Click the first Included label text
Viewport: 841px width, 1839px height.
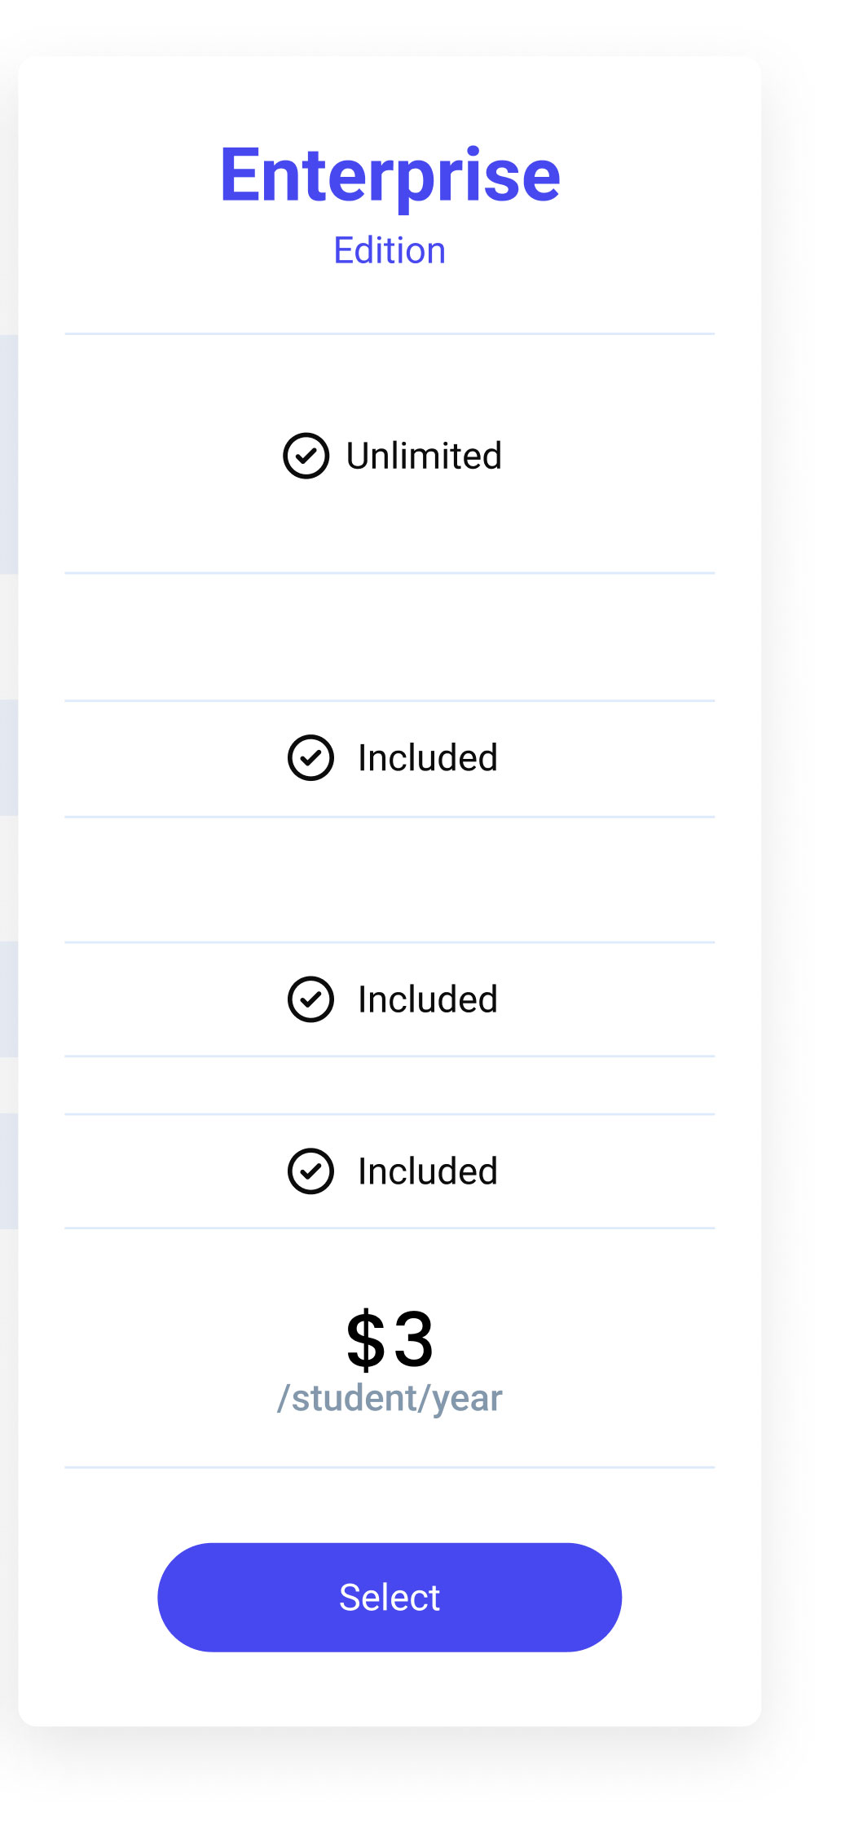coord(427,758)
